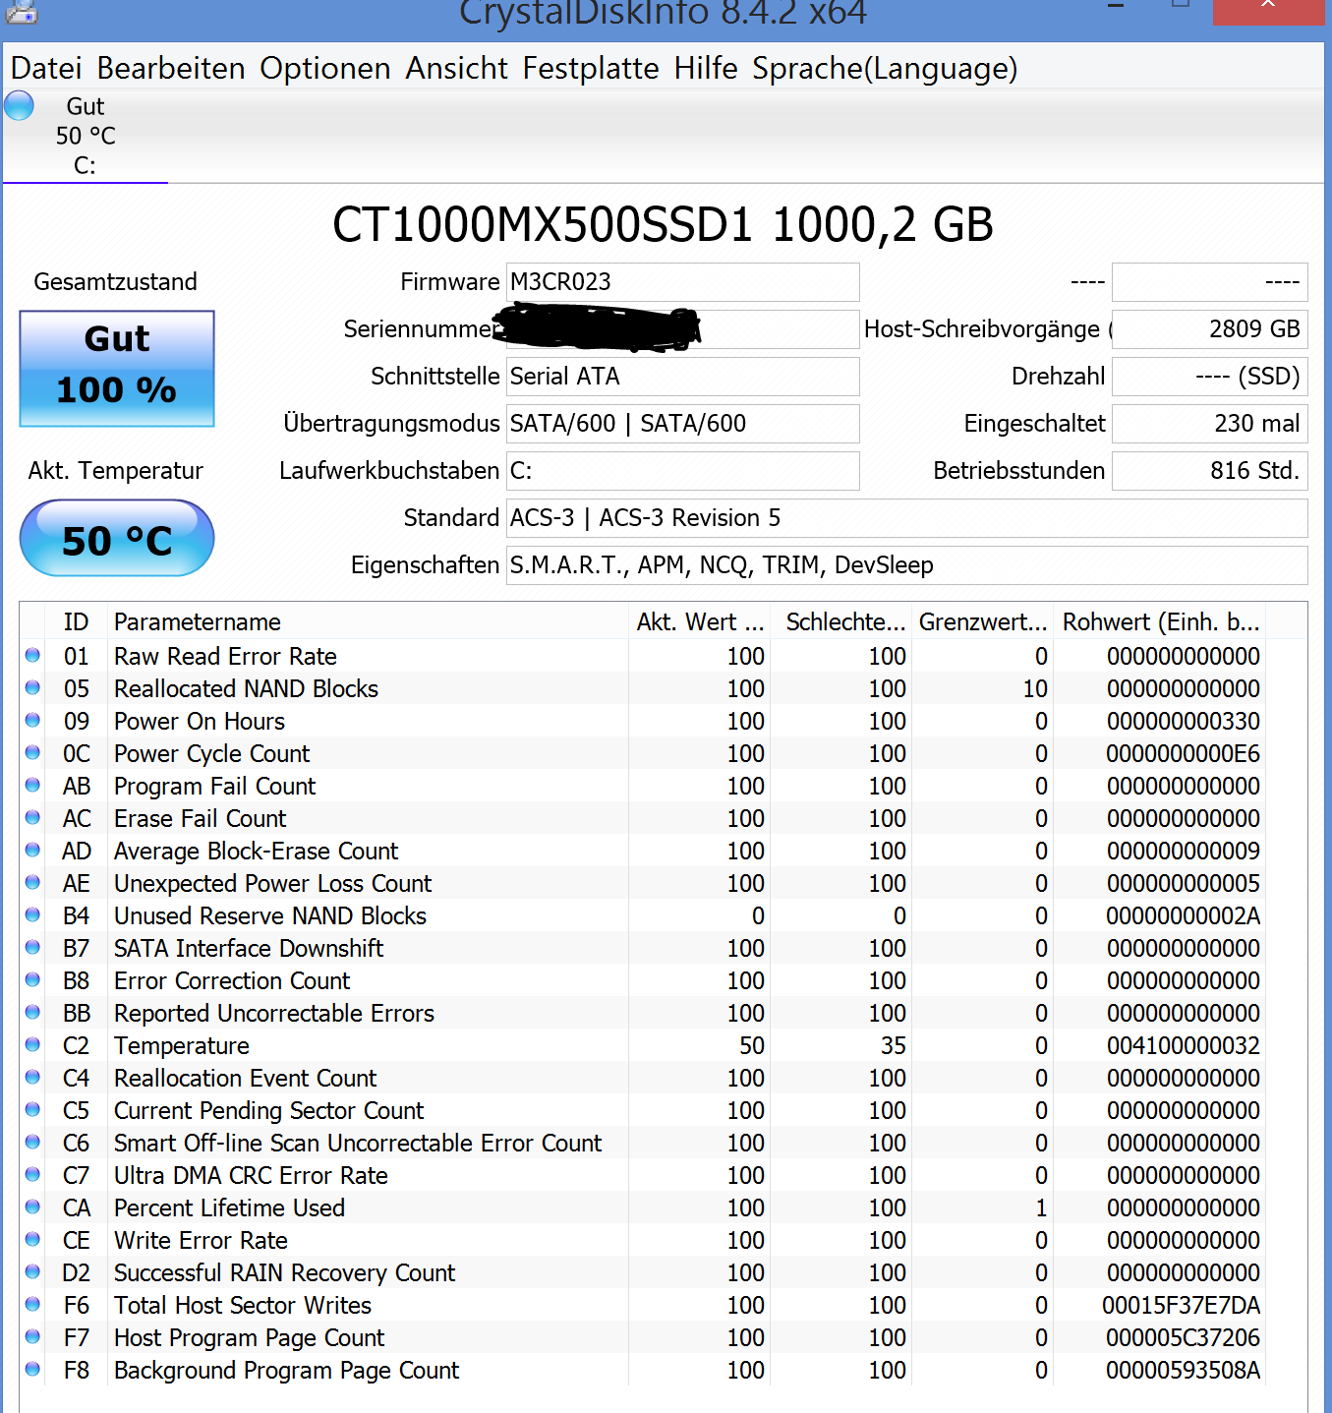Click status dot for Erase Fail Count
This screenshot has height=1413, width=1332.
point(32,817)
